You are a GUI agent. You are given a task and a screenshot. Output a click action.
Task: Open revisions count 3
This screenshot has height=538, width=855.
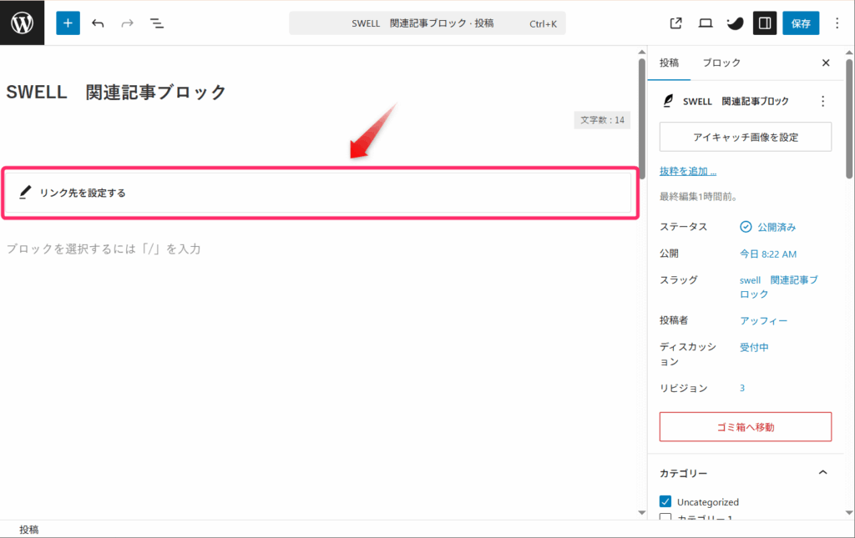coord(742,388)
